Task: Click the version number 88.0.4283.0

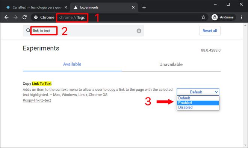Action: pos(211,50)
